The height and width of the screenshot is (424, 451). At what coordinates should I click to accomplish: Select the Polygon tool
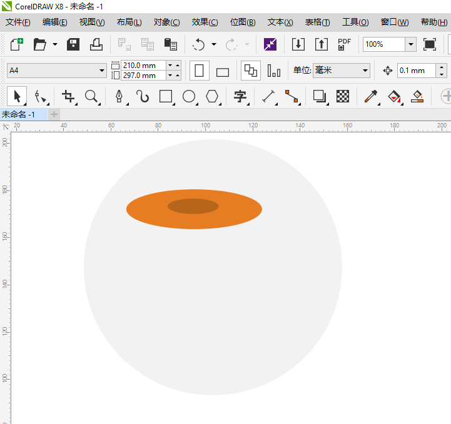(x=213, y=96)
